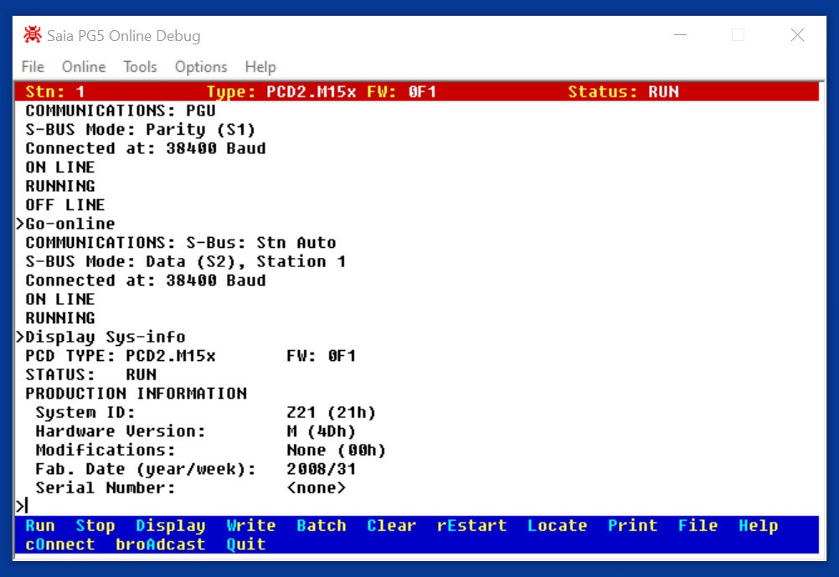Click Modifications value 'None (00h)'
This screenshot has width=839, height=577.
(336, 450)
